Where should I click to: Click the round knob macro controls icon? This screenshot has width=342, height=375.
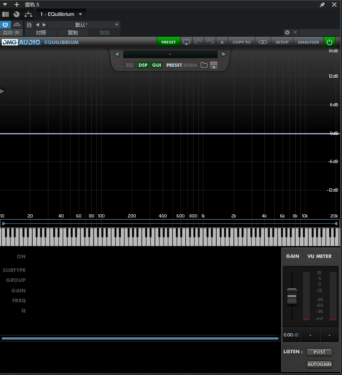[16, 15]
